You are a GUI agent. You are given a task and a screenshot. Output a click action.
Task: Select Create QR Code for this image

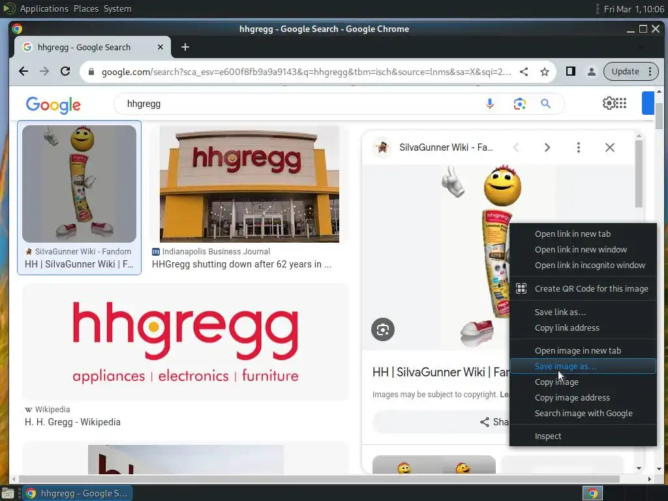pyautogui.click(x=583, y=288)
